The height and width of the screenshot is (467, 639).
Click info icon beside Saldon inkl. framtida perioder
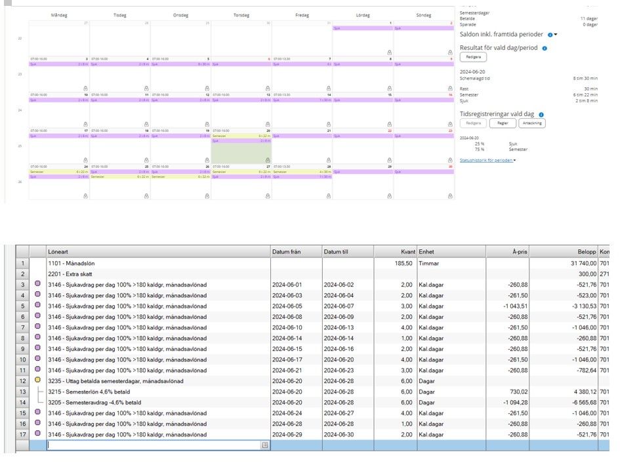point(550,34)
